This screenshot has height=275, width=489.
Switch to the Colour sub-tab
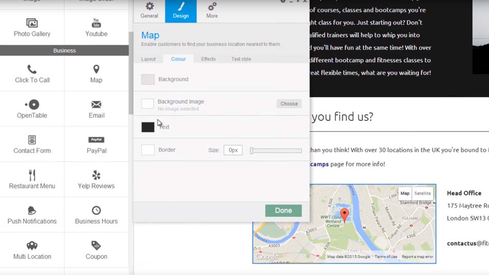pyautogui.click(x=179, y=59)
